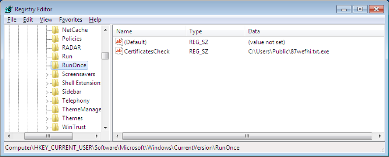389x157 pixels.
Task: Click values pane scroll right arrow
Action: click(380, 136)
